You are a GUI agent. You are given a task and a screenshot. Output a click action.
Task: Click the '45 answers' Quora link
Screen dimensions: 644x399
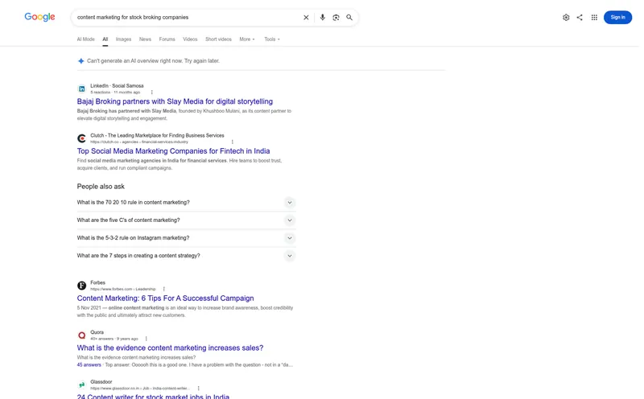click(x=89, y=365)
